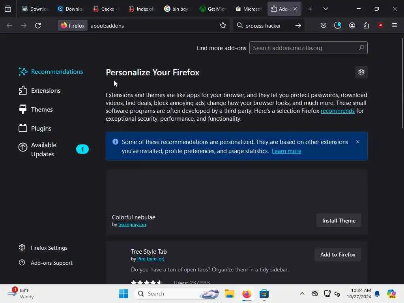The image size is (404, 303).
Task: Click the taskbar Search box
Action: pos(178,294)
